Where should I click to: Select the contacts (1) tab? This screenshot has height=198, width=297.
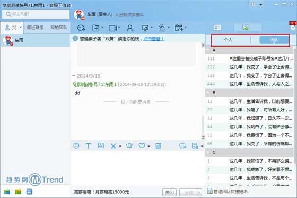coord(13,28)
